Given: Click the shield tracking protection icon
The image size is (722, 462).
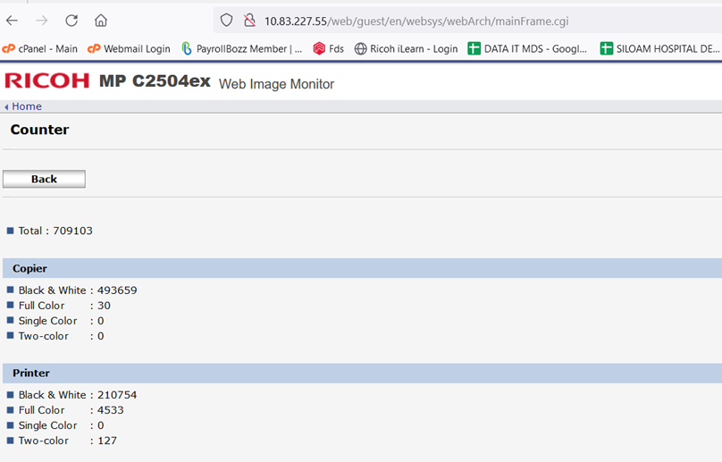Looking at the screenshot, I should coord(226,21).
